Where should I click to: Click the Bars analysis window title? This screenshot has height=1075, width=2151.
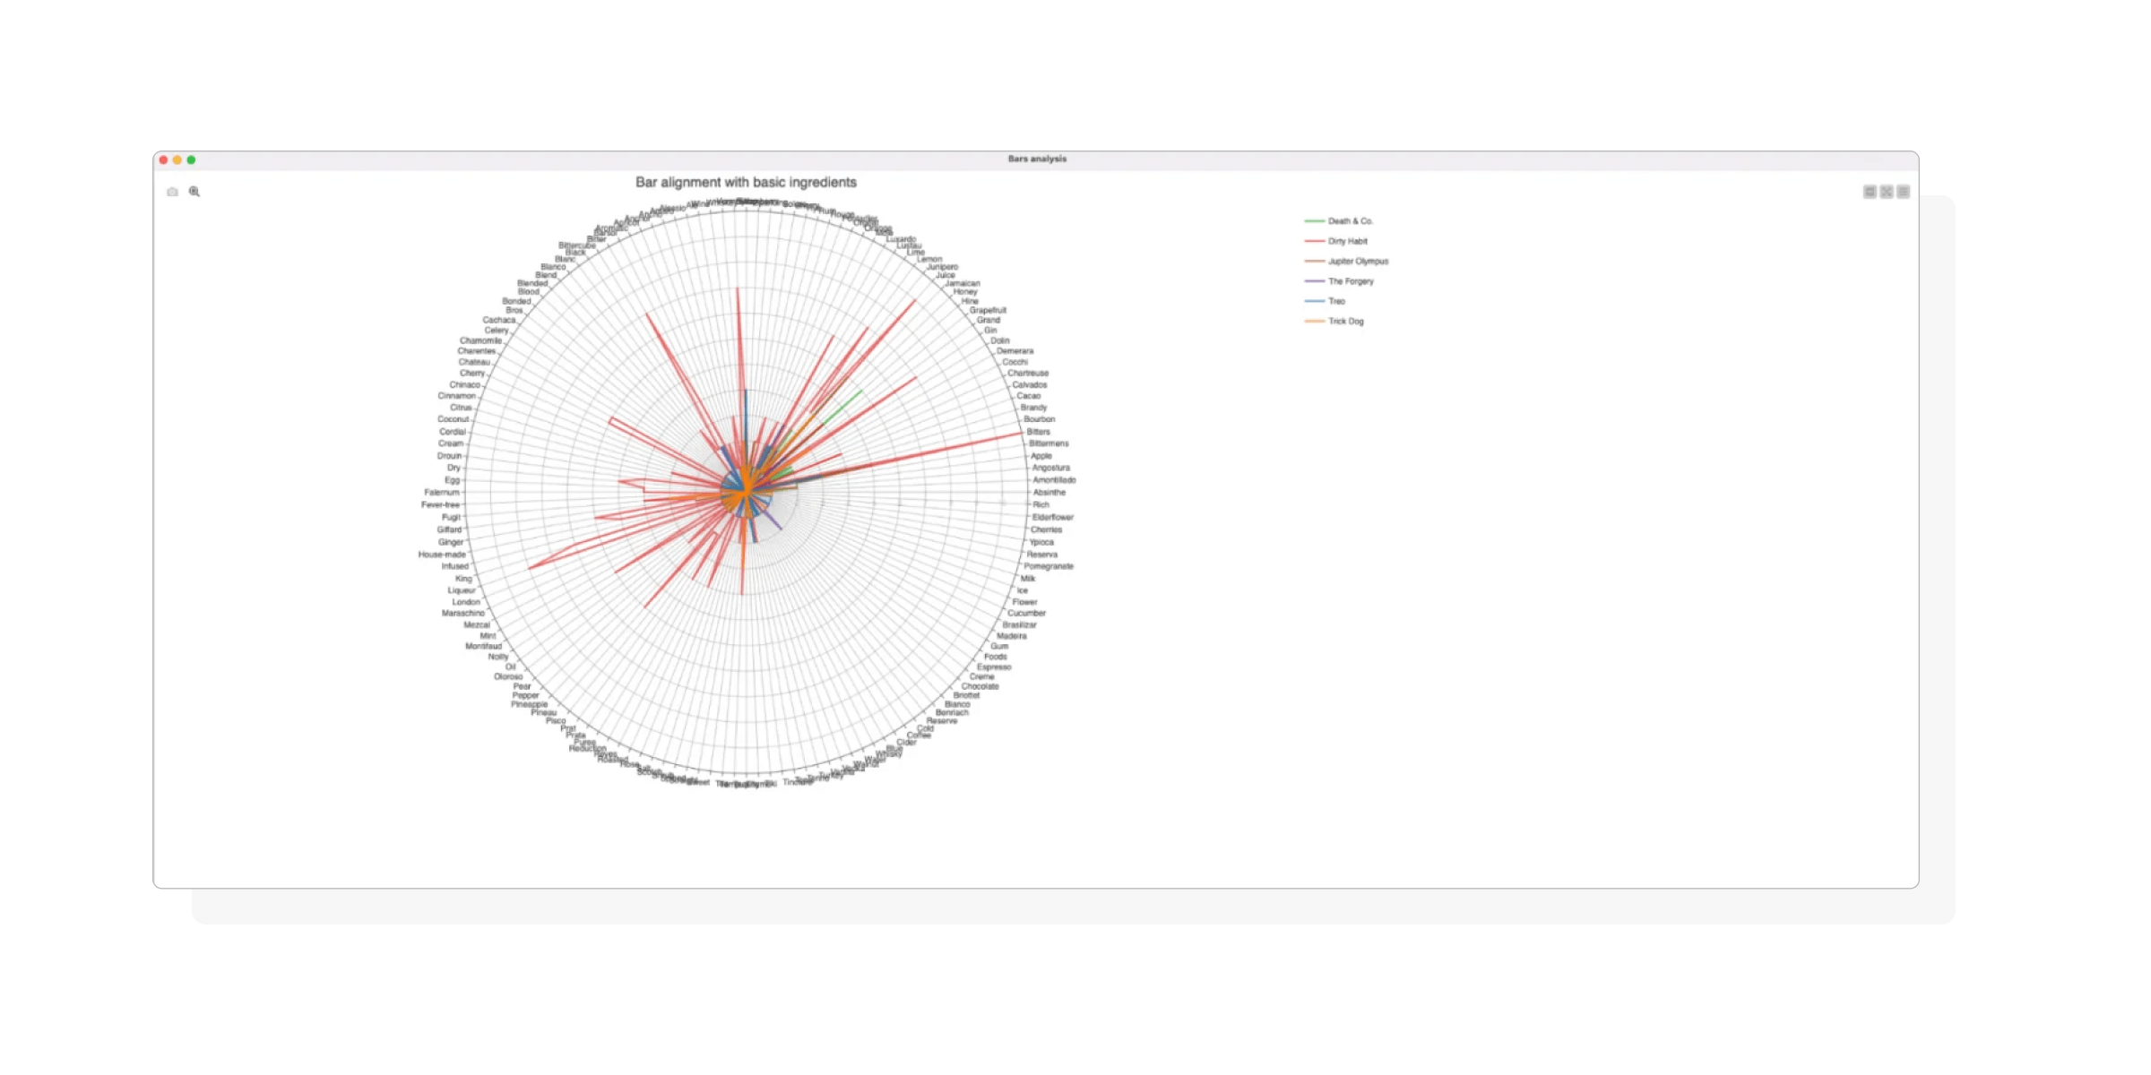point(1037,159)
